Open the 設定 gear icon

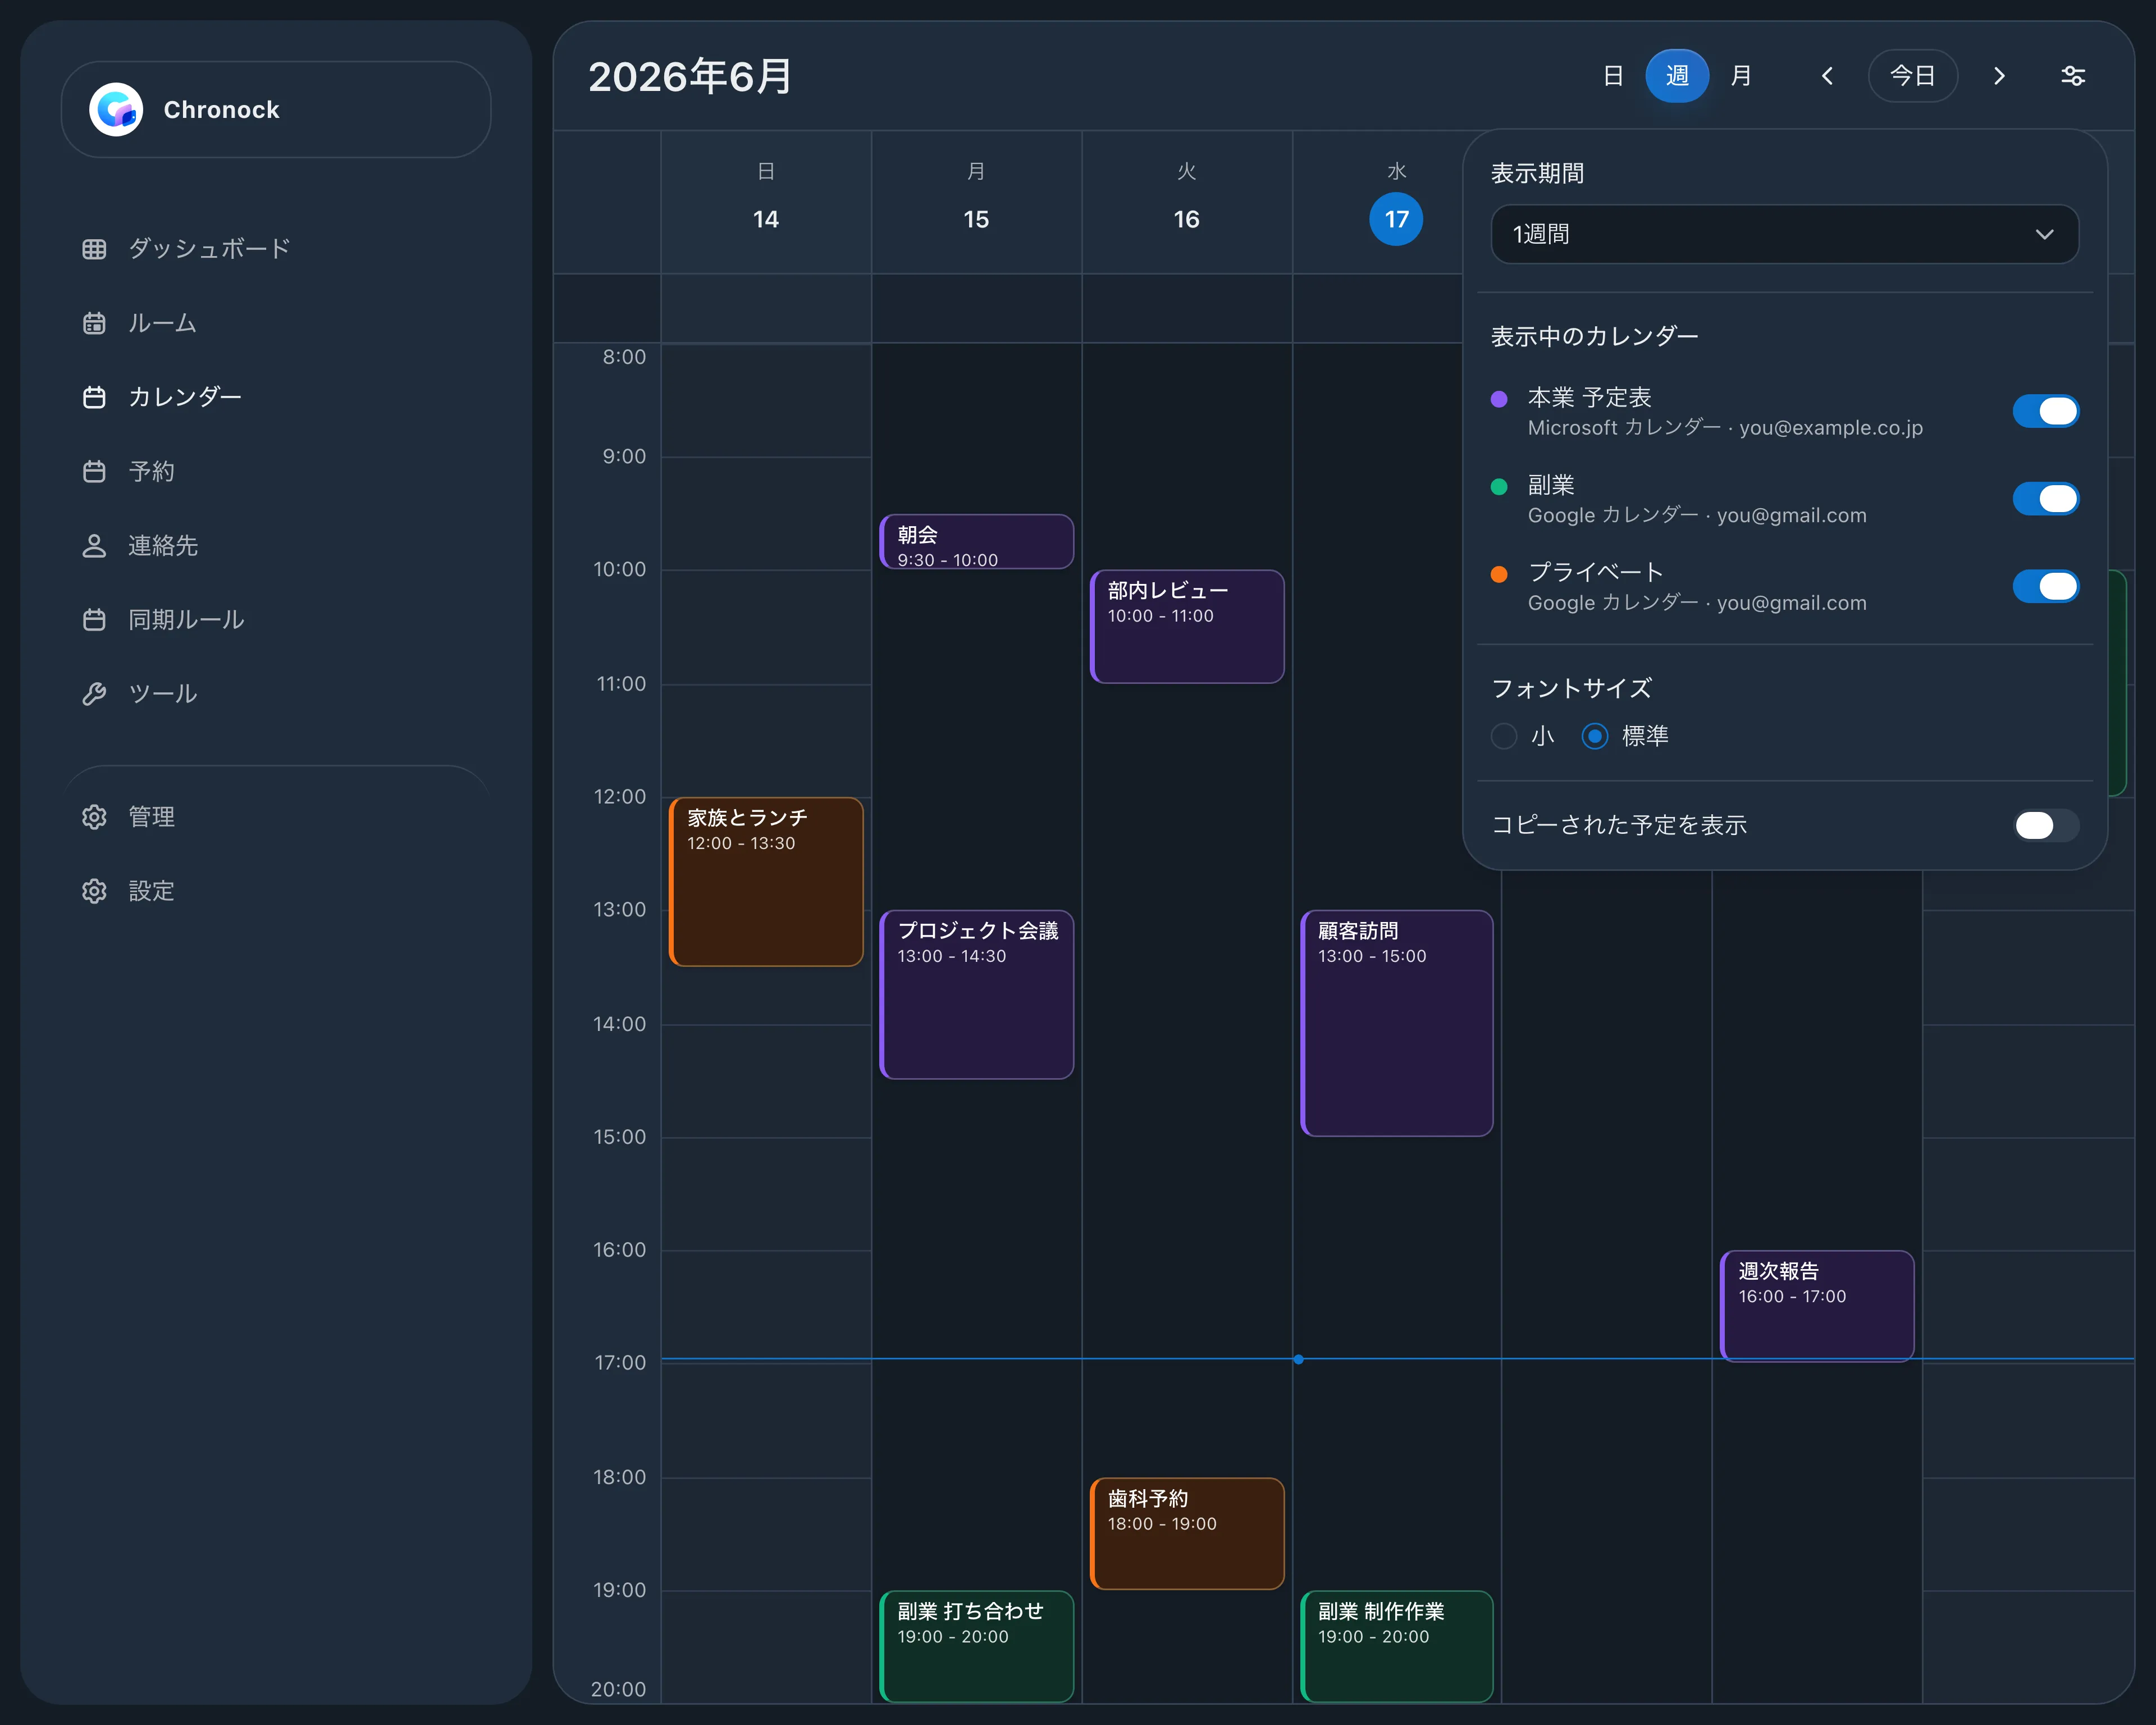[x=94, y=891]
